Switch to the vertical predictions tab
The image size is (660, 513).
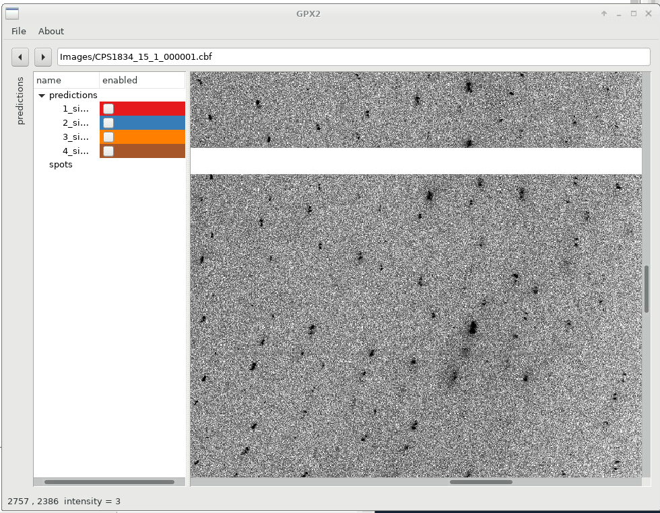[x=20, y=101]
